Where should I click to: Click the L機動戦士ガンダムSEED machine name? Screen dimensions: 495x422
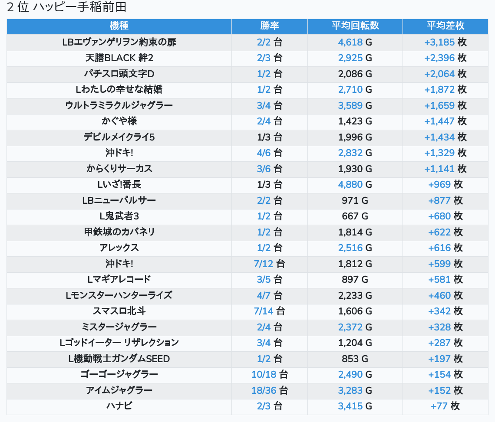click(119, 359)
